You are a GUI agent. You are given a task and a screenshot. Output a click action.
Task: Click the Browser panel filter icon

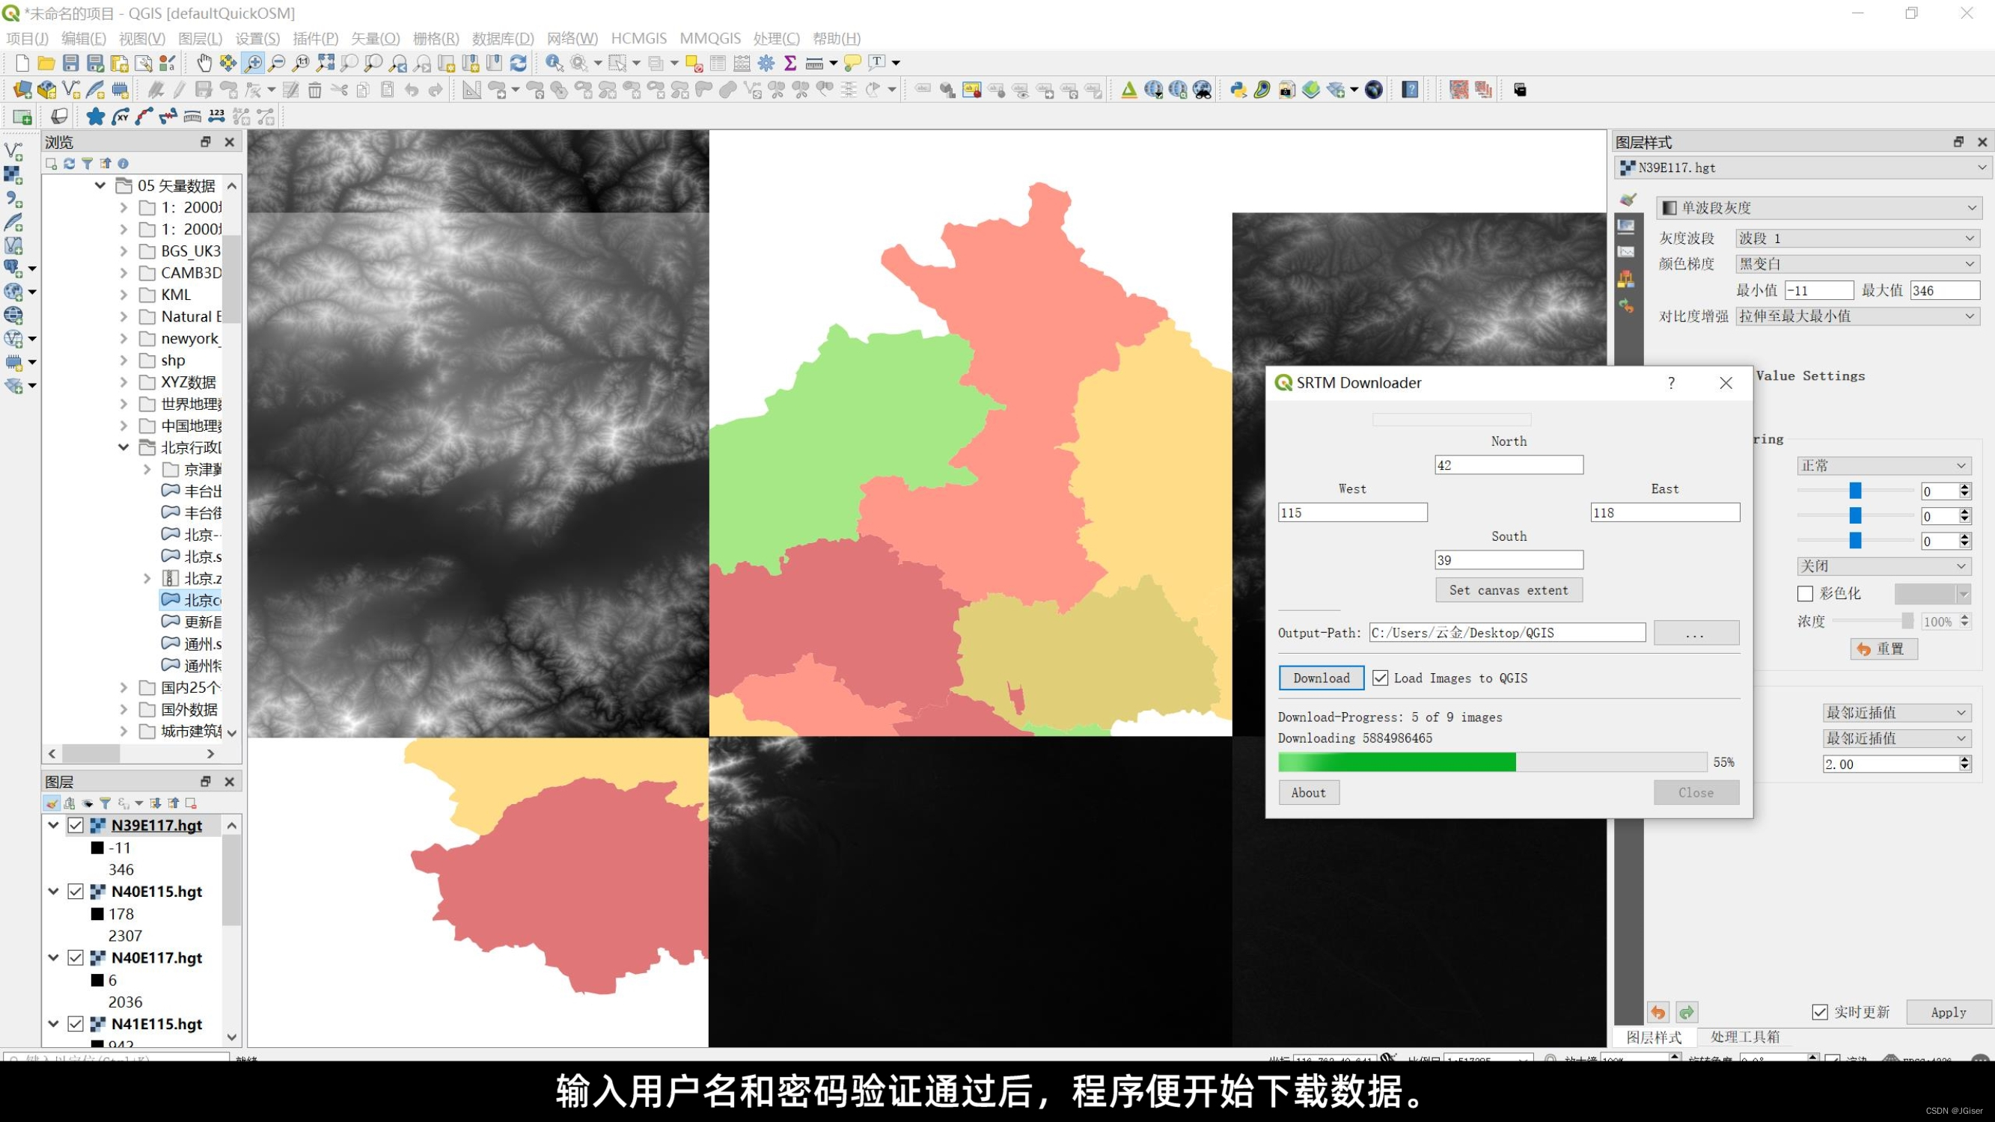(87, 163)
